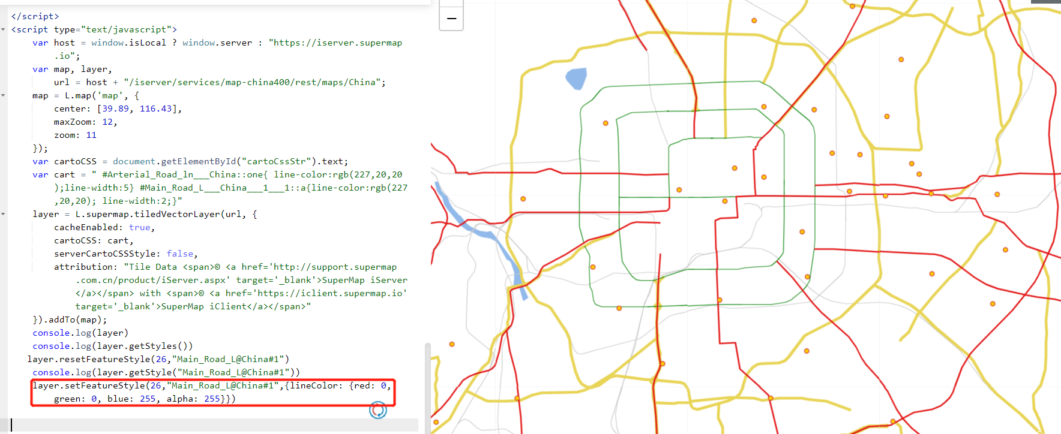Click the url line with map-china400 path
1061x434 pixels.
point(220,82)
